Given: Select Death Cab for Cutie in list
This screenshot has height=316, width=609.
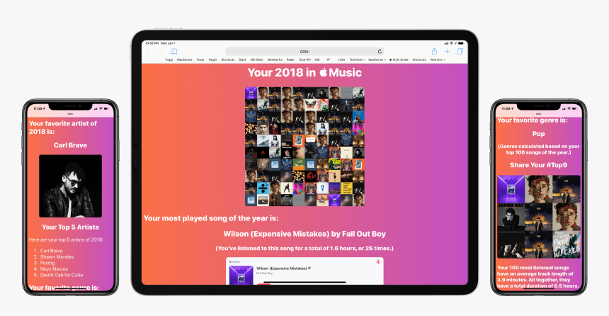Looking at the screenshot, I should tap(62, 275).
